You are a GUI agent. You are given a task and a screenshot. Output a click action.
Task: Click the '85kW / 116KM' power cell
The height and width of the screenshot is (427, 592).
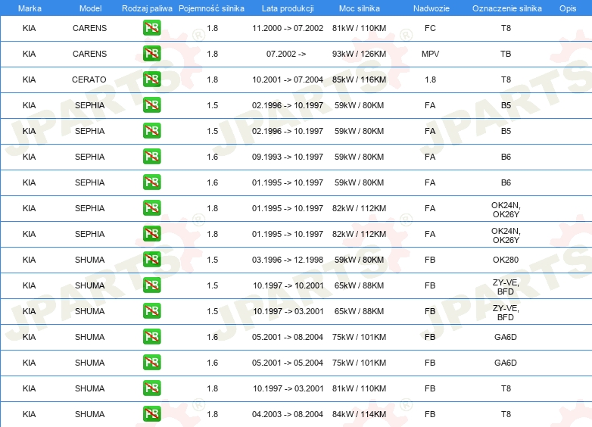[x=359, y=79]
